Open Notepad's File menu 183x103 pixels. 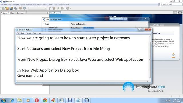(x=18, y=33)
